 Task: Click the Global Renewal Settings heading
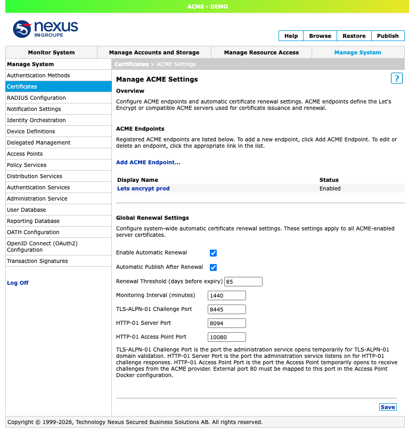[152, 218]
